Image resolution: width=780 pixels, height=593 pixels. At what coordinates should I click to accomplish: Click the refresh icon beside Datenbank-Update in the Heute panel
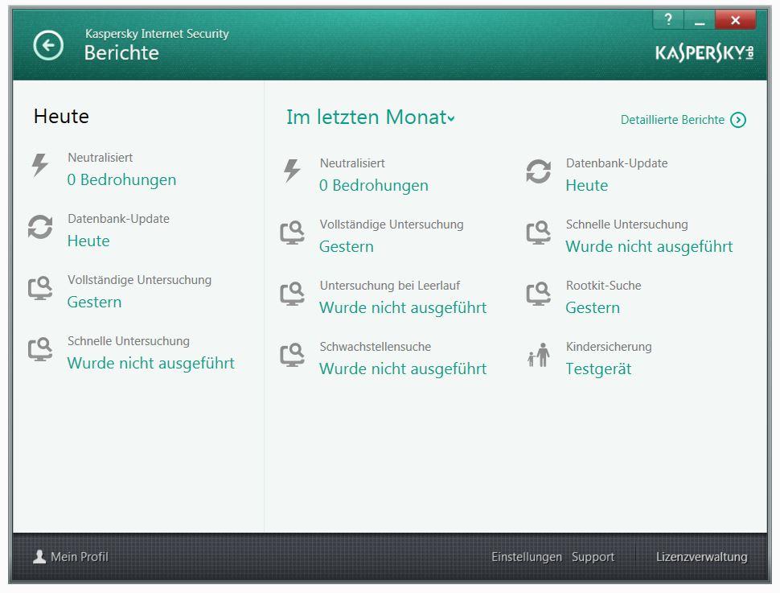[40, 227]
